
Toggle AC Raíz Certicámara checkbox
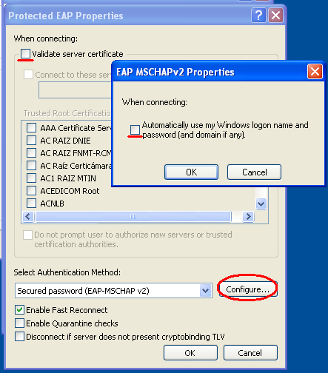[x=31, y=166]
